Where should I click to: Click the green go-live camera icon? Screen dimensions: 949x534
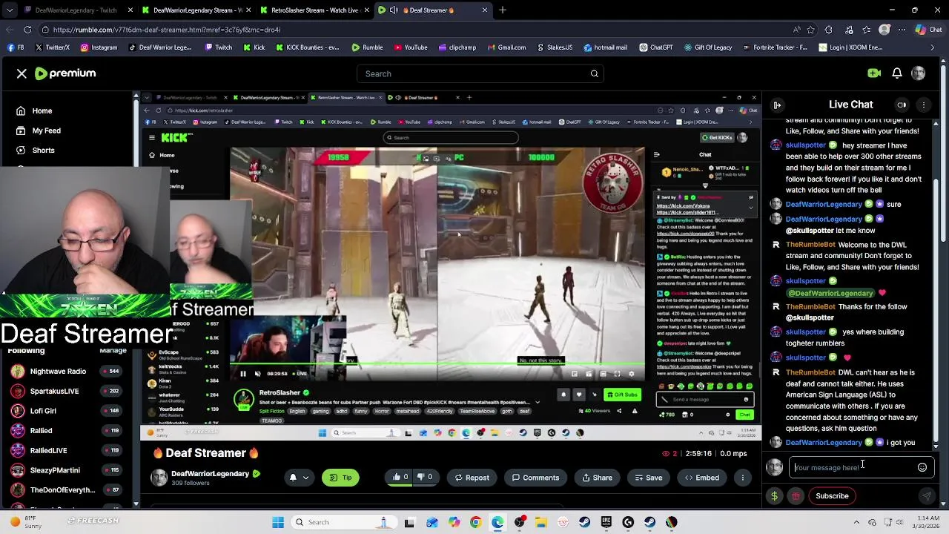tap(874, 73)
